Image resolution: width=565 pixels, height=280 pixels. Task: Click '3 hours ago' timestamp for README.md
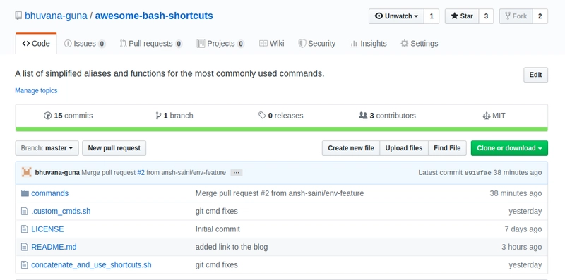(522, 248)
